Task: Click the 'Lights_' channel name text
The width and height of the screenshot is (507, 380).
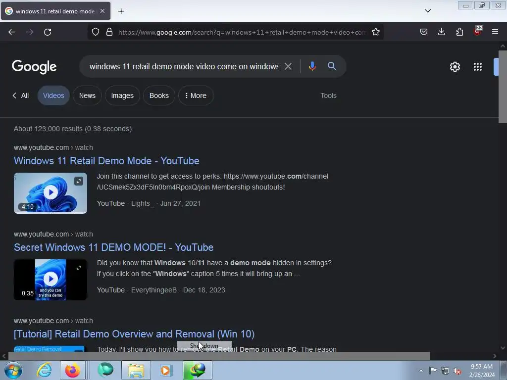Action: (x=143, y=203)
